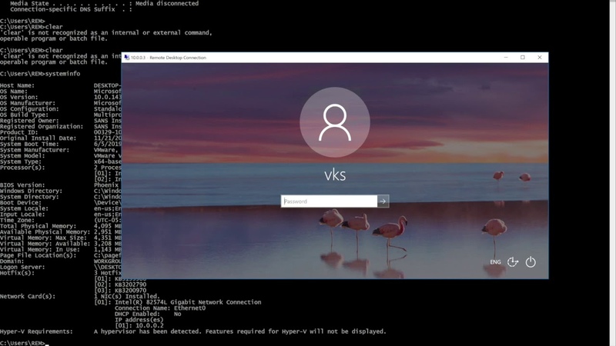The width and height of the screenshot is (616, 346).
Task: Click the Password input field
Action: click(x=329, y=201)
